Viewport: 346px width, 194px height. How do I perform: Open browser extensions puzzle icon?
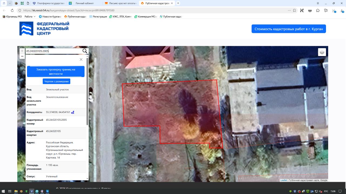coord(318,11)
